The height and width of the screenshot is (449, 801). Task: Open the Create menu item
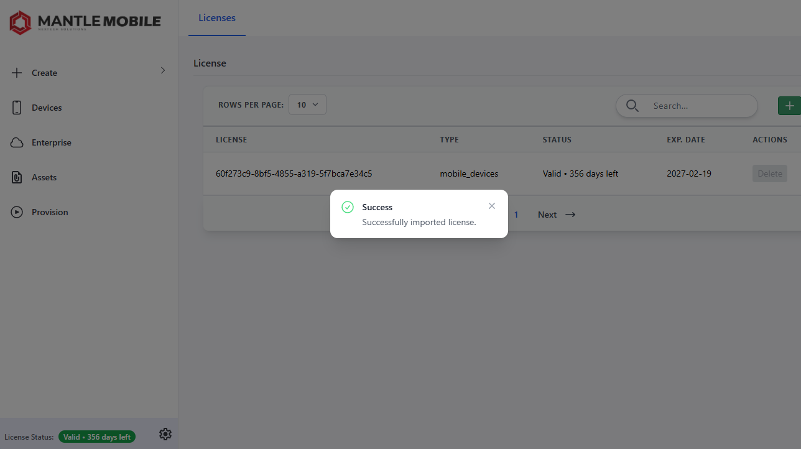(44, 73)
